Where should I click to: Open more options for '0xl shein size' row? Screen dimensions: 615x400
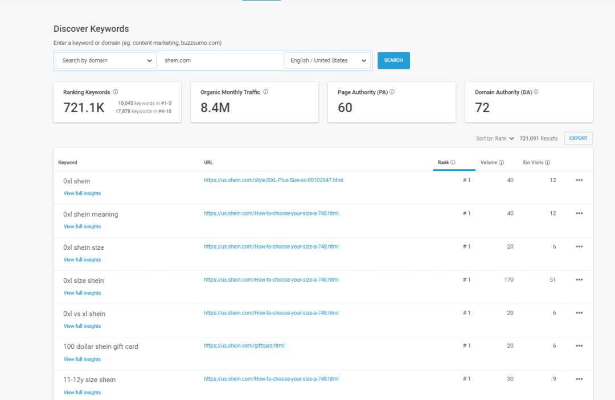[x=579, y=246]
